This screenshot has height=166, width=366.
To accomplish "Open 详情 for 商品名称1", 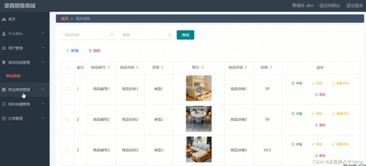I will coord(296,83).
